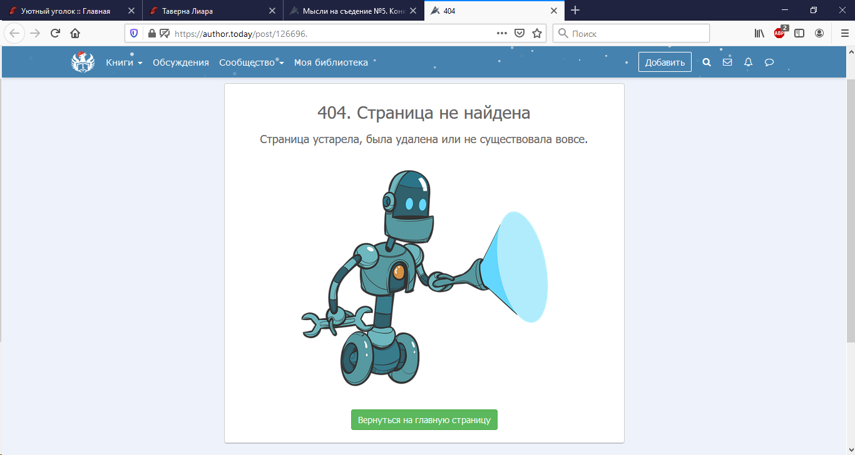Expand the Книги dropdown menu

(124, 62)
